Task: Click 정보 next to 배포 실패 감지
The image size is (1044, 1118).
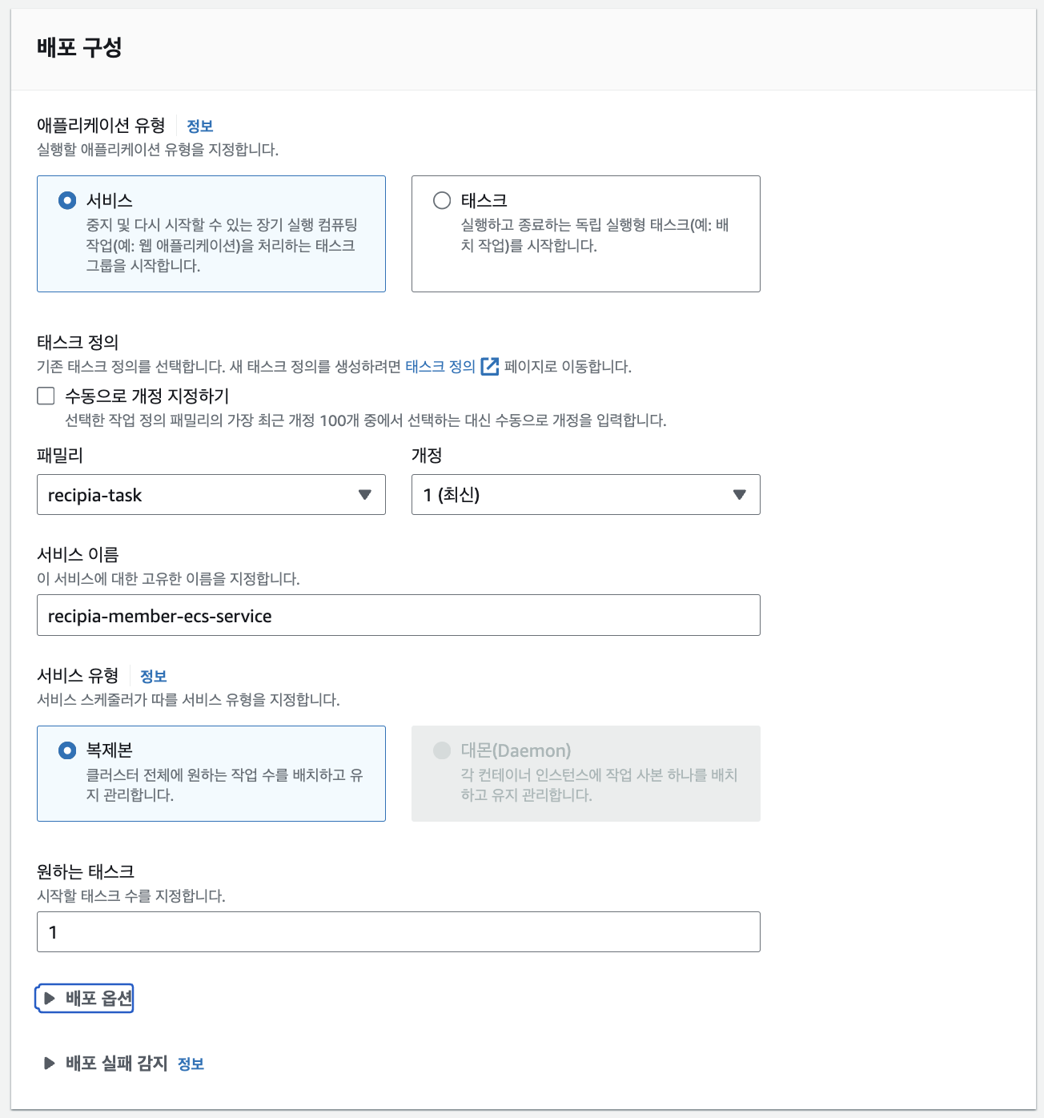Action: tap(192, 1064)
